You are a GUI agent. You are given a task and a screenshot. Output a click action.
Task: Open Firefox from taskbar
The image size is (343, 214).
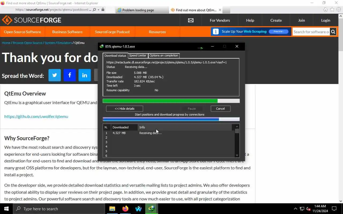point(125,209)
